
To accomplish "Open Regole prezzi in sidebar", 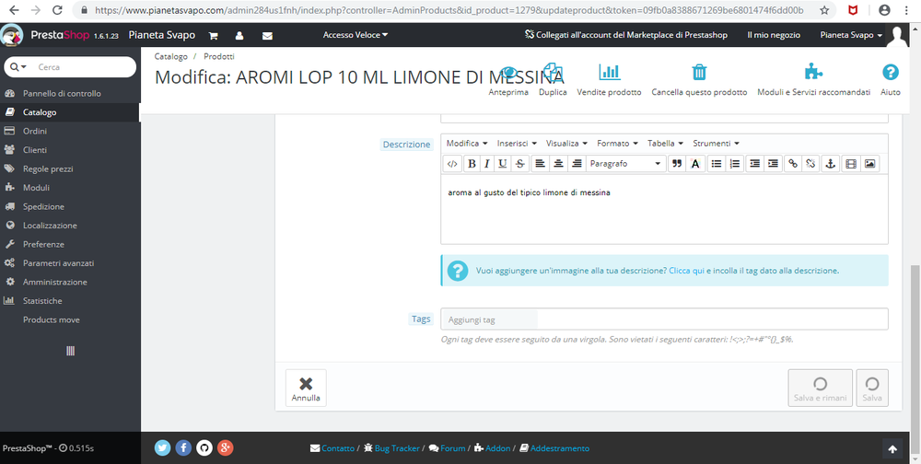I will pos(70,168).
